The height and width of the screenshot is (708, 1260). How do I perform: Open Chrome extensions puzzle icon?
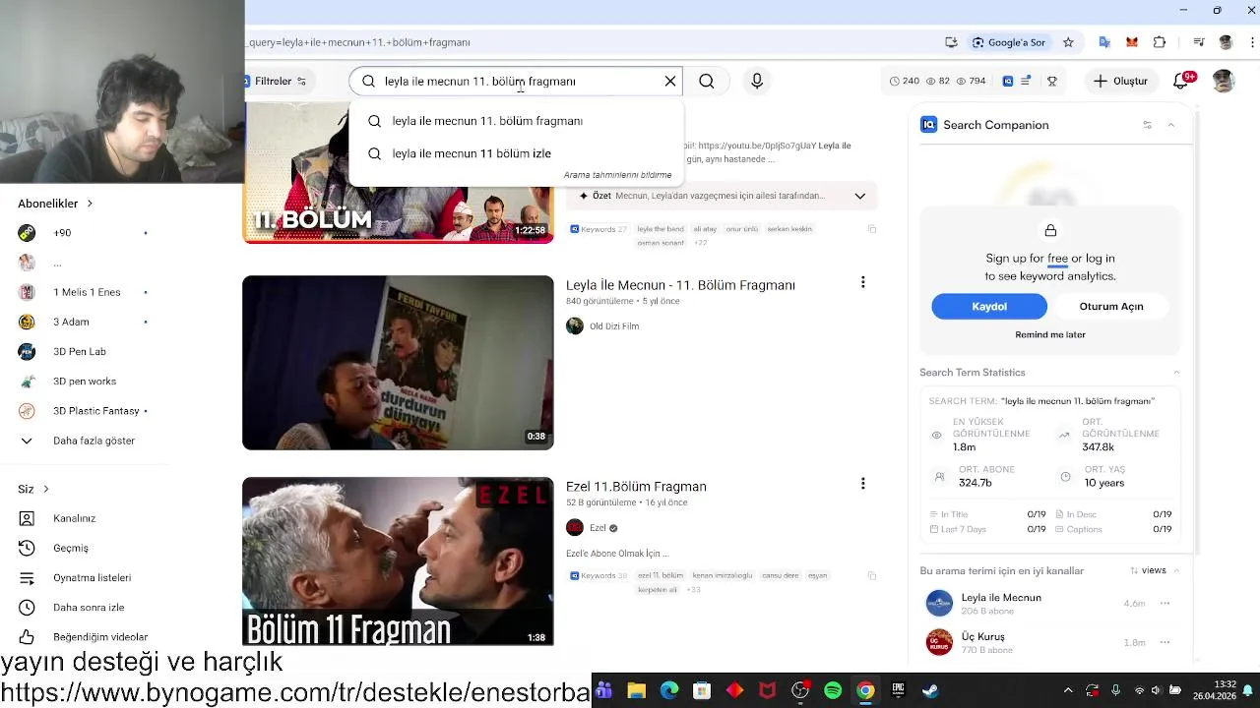click(x=1160, y=42)
